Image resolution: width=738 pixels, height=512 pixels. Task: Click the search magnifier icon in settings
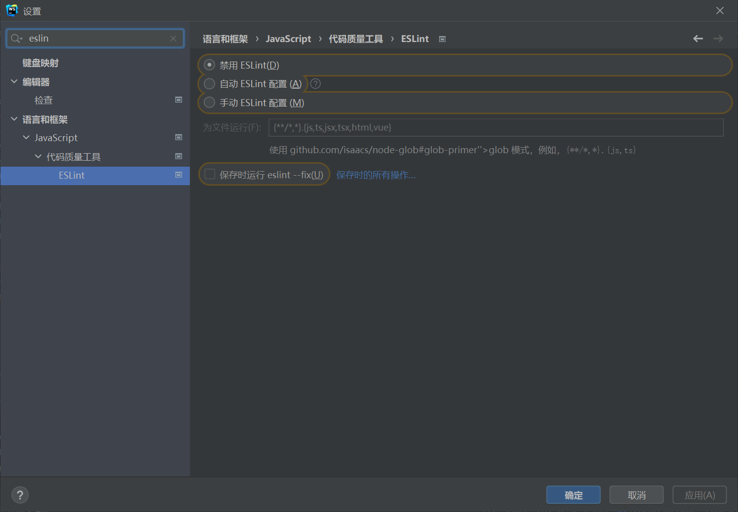coord(17,39)
